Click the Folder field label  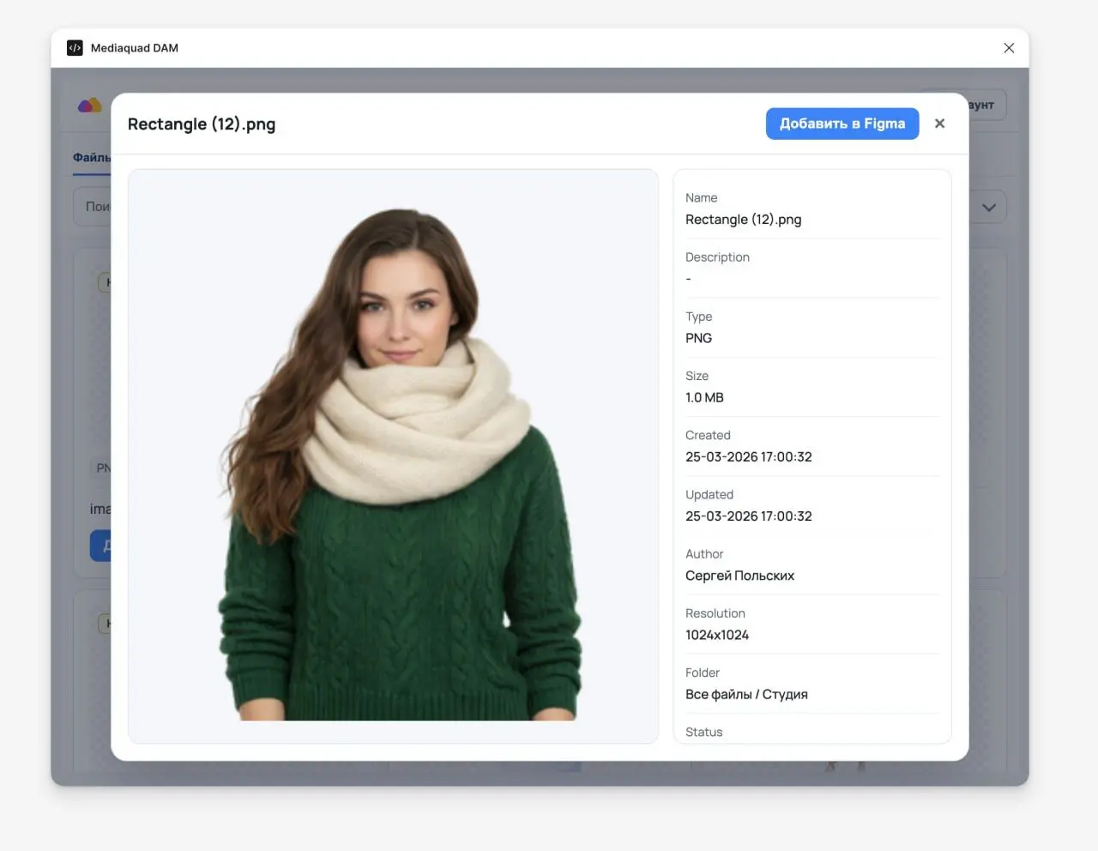[703, 673]
